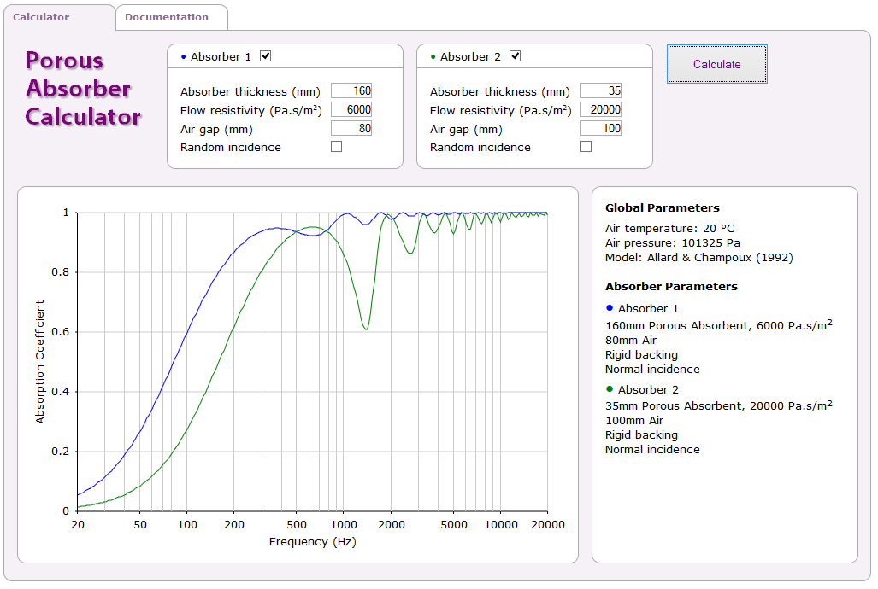The image size is (878, 589).
Task: Uncheck the Absorber 1 enable checkbox
Action: (266, 56)
